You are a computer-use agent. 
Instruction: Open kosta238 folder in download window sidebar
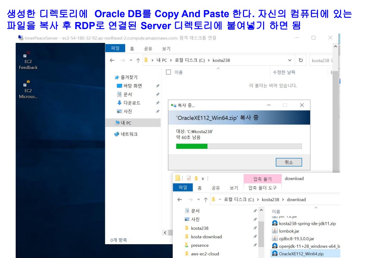197,228
